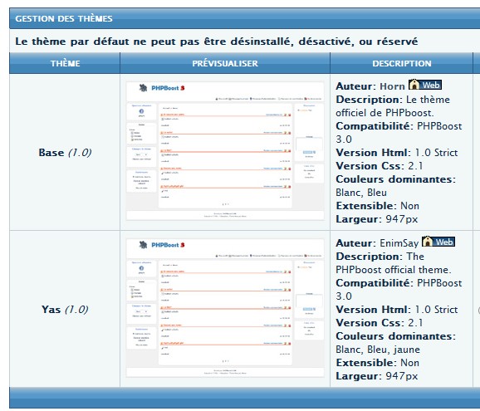Viewport: 480px width, 411px height.
Task: Click 'Le thème officiel de PHPboost' description
Action: [393, 106]
